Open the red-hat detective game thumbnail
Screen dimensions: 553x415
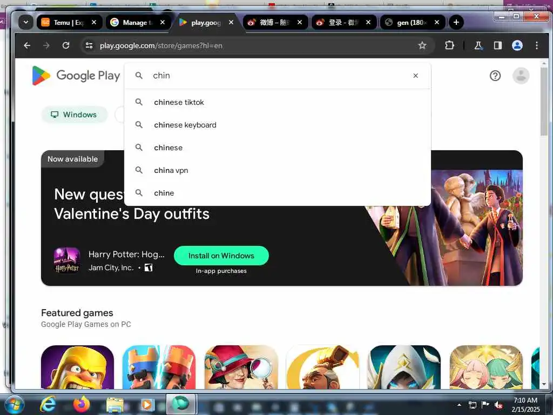[241, 367]
